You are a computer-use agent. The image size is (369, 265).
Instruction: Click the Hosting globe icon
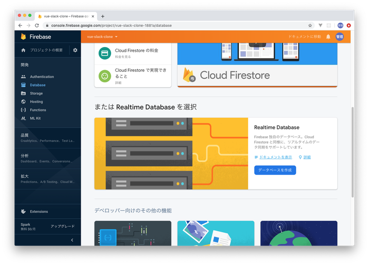tap(23, 101)
